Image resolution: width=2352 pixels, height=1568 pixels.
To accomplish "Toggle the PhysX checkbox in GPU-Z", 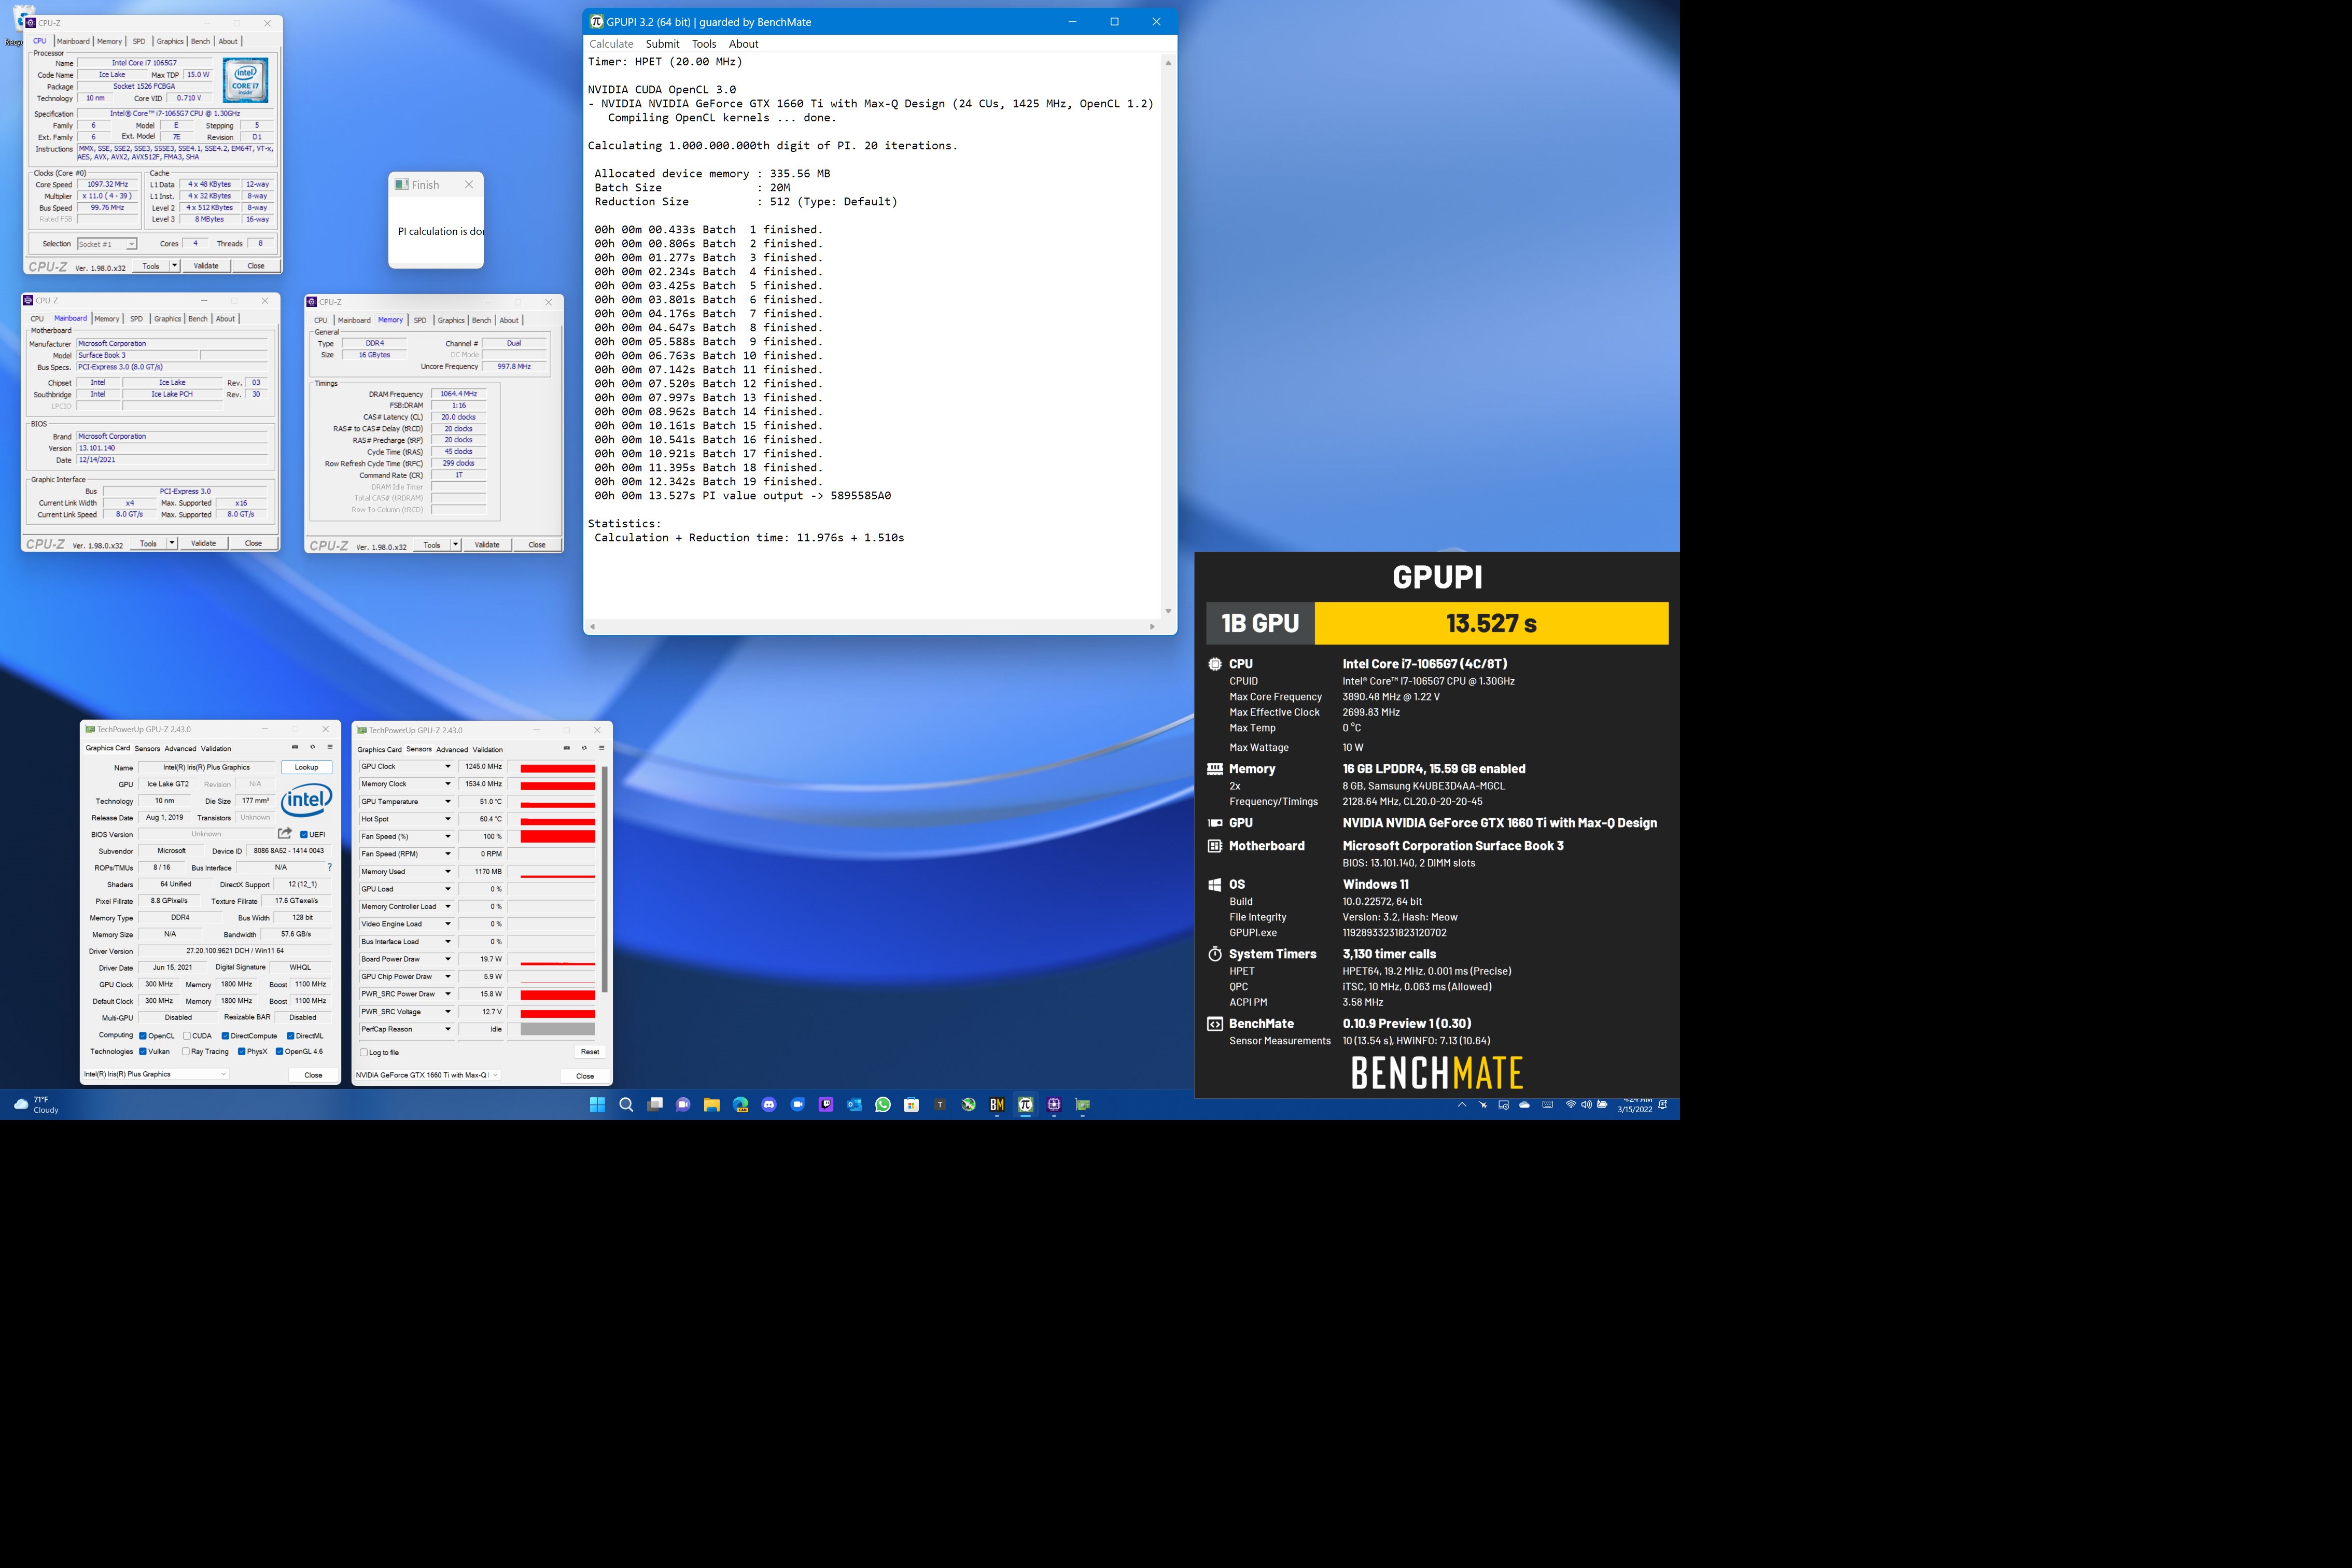I will pos(242,1051).
